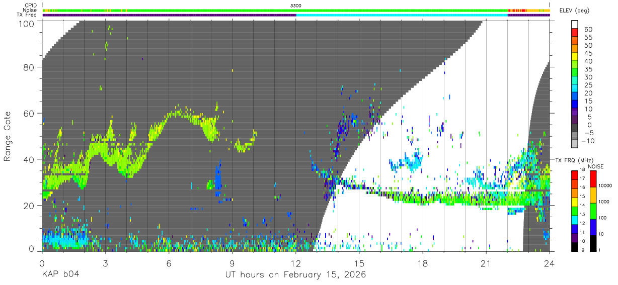Click the 10000 label on NOISE scale
Image resolution: width=618 pixels, height=285 pixels.
click(604, 186)
